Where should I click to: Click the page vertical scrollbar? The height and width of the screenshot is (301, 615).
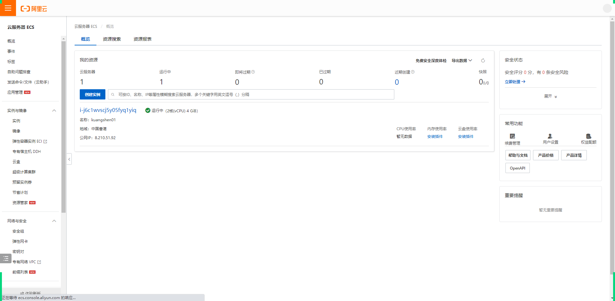612,147
